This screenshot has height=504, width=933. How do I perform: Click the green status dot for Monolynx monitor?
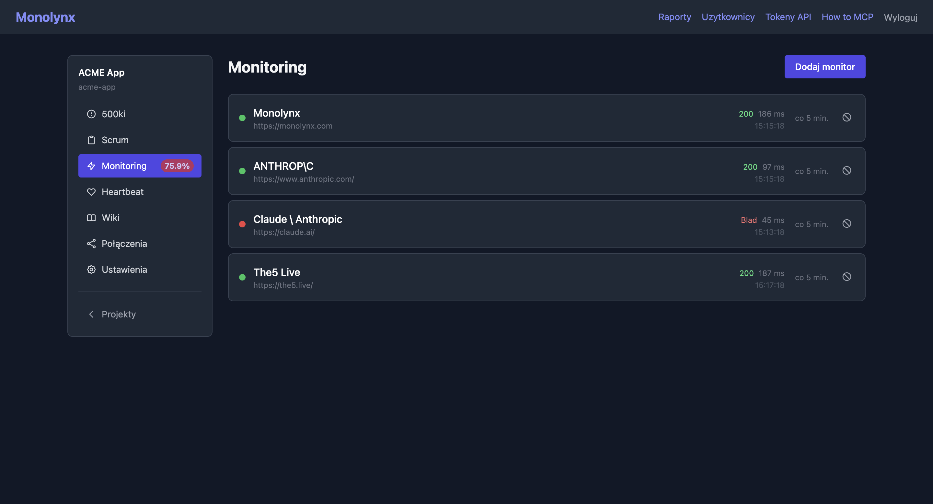[x=242, y=117]
